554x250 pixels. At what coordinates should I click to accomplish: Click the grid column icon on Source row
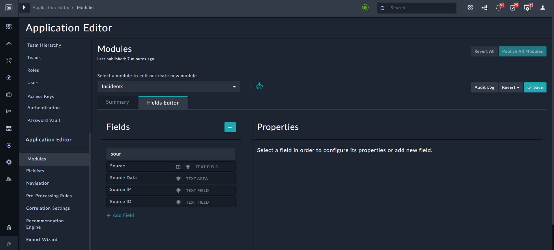click(178, 167)
